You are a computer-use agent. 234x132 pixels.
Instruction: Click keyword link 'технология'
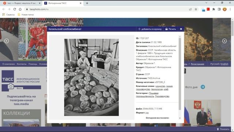coord(157,89)
